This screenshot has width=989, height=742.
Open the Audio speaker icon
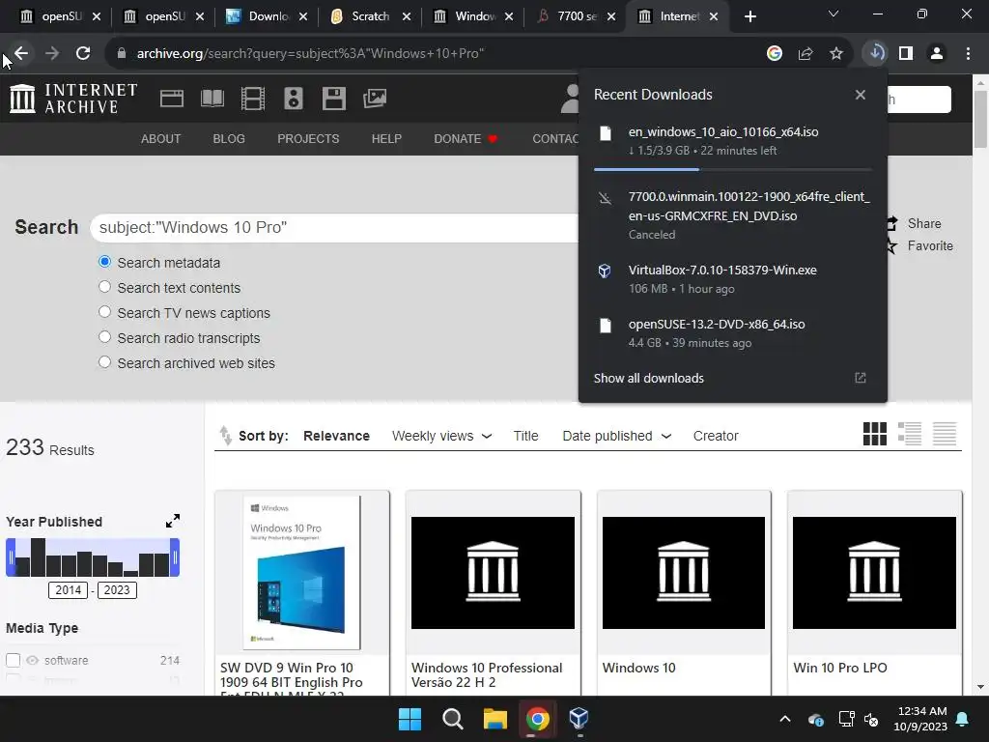(x=294, y=99)
